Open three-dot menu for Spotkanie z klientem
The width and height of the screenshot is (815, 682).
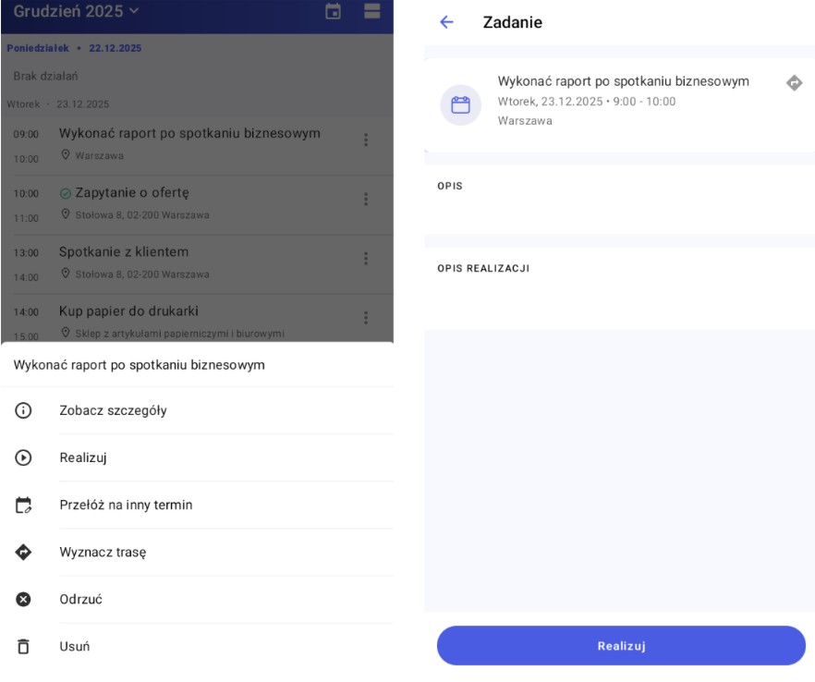click(x=366, y=259)
